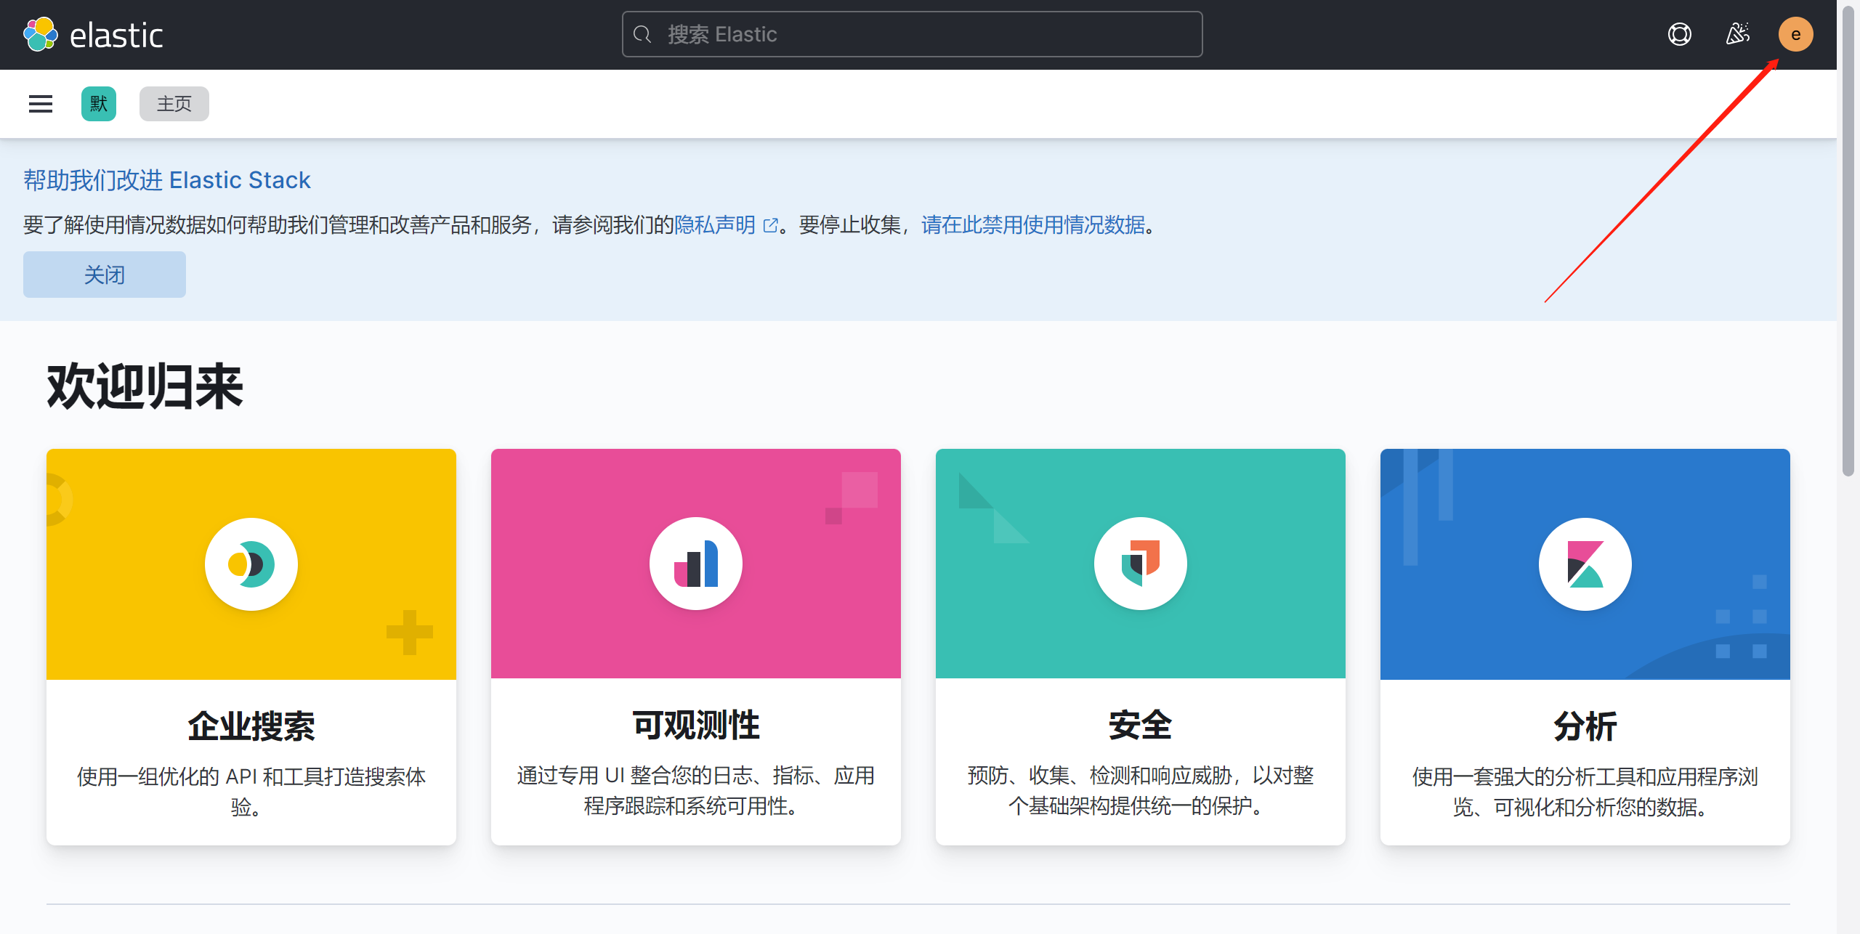Viewport: 1860px width, 934px height.
Task: Open the 隐私声明 link
Action: click(714, 225)
